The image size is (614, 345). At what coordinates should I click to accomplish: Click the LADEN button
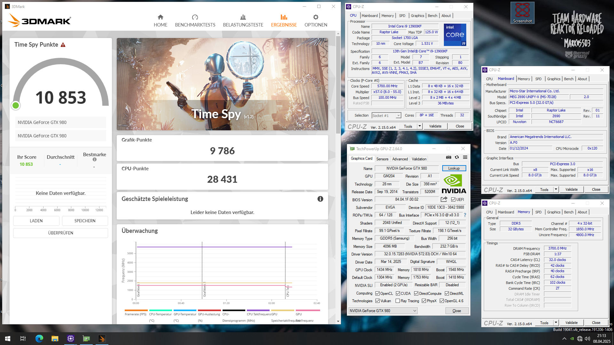[x=36, y=221]
